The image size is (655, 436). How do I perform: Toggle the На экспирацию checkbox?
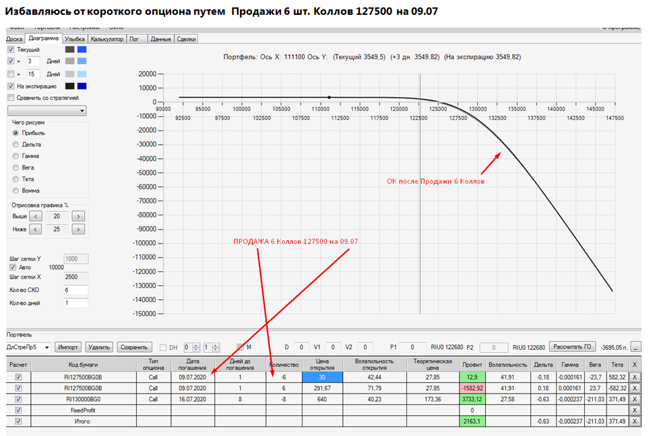11,86
